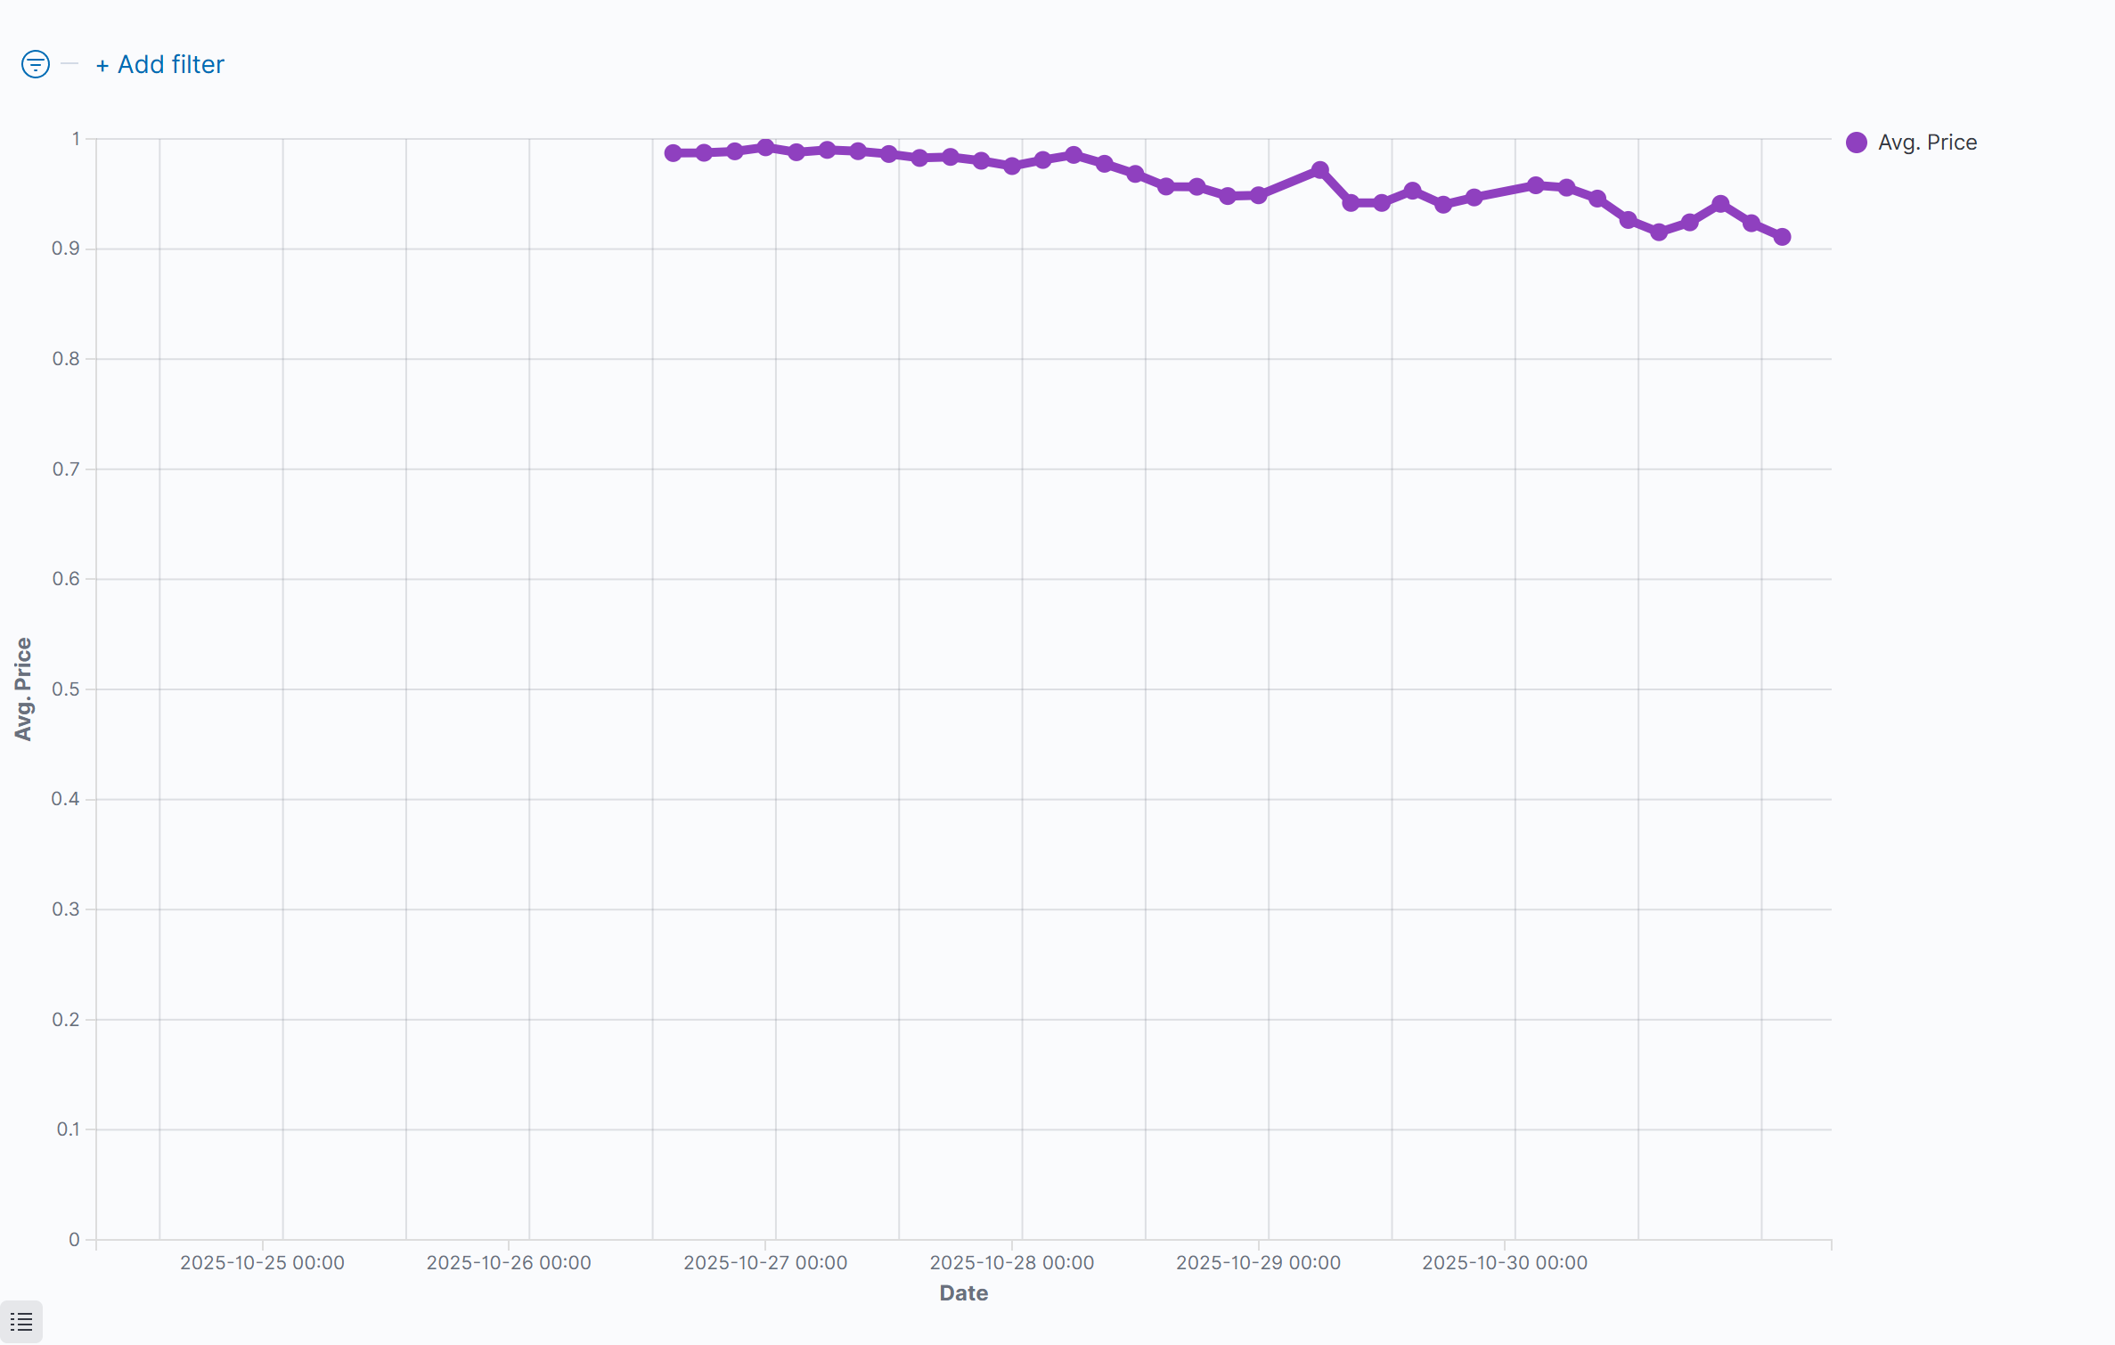The width and height of the screenshot is (2115, 1345).
Task: Click the Add filter link
Action: coord(160,64)
